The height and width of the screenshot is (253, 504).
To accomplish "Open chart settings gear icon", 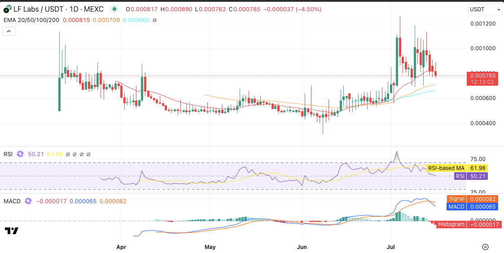I will click(485, 247).
